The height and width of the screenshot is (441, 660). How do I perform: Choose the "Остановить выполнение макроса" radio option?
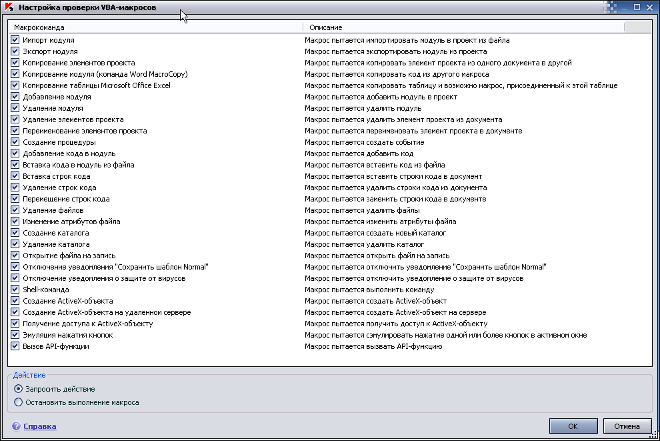coord(19,402)
